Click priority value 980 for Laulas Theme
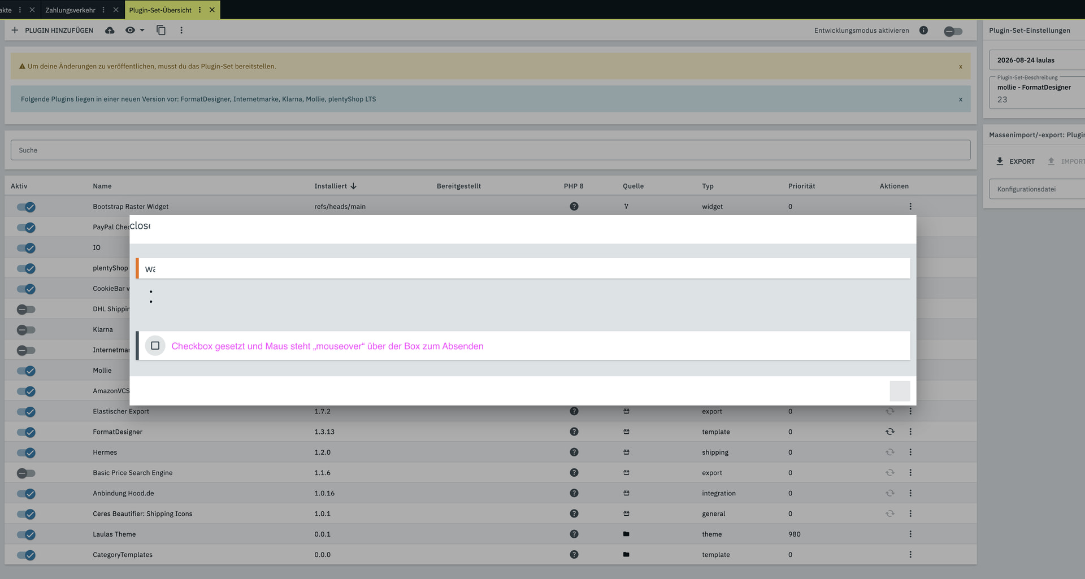 (794, 534)
